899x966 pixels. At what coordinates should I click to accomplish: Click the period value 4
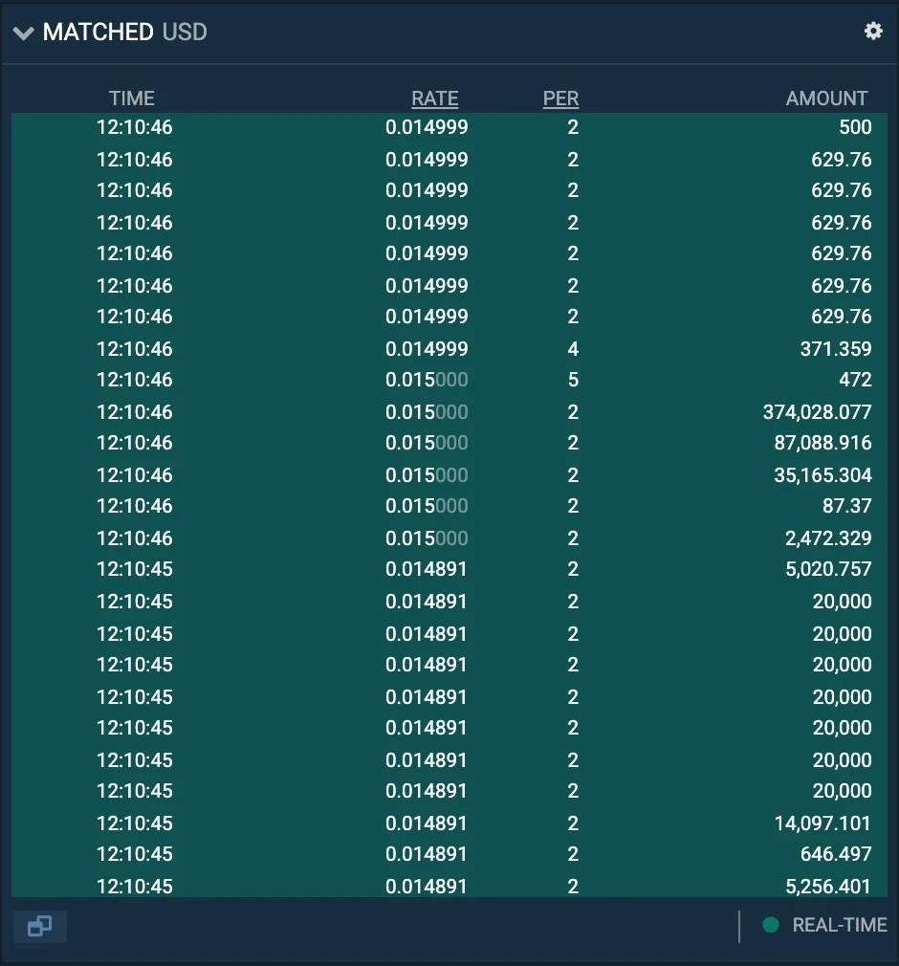coord(573,349)
